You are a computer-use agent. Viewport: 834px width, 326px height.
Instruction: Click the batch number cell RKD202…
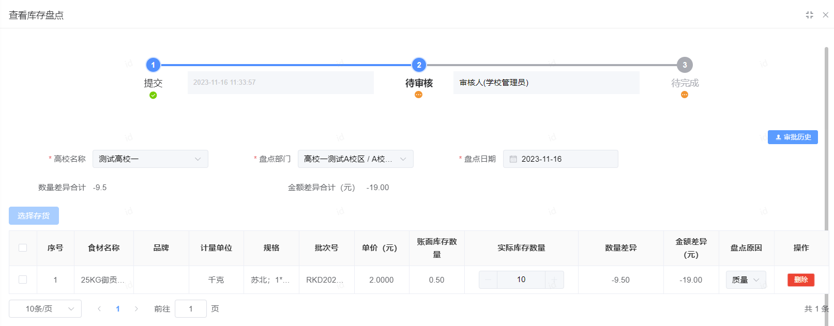(x=326, y=280)
